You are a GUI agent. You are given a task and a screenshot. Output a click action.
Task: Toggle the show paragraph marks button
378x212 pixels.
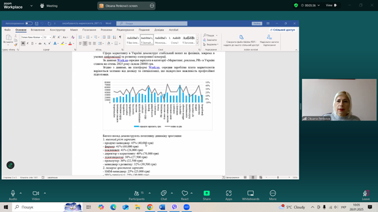(120, 37)
